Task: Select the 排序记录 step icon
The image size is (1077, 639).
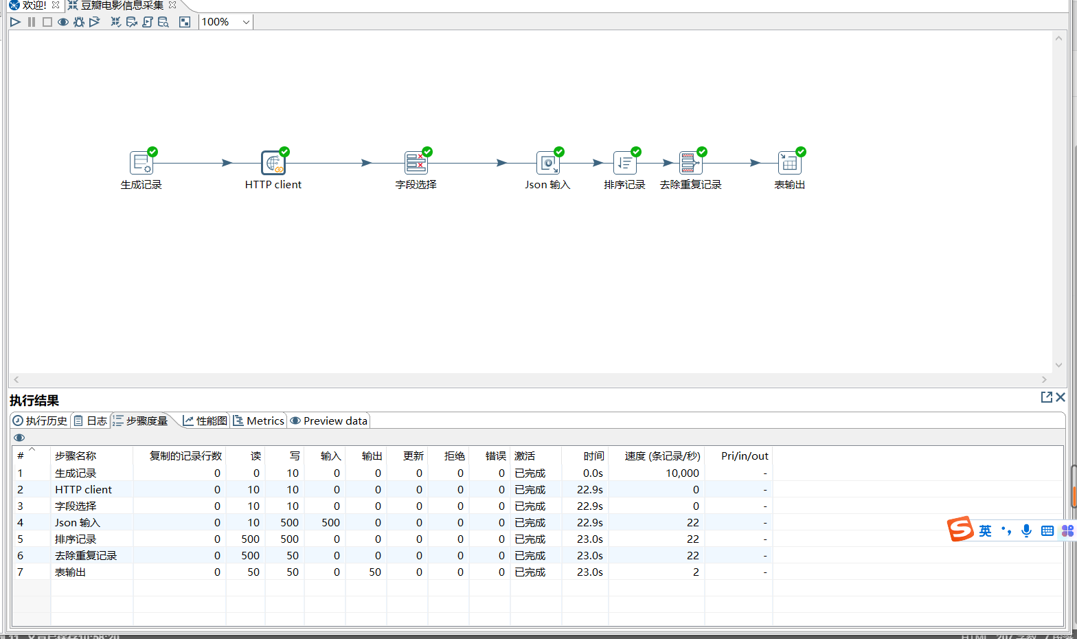Action: pos(624,163)
